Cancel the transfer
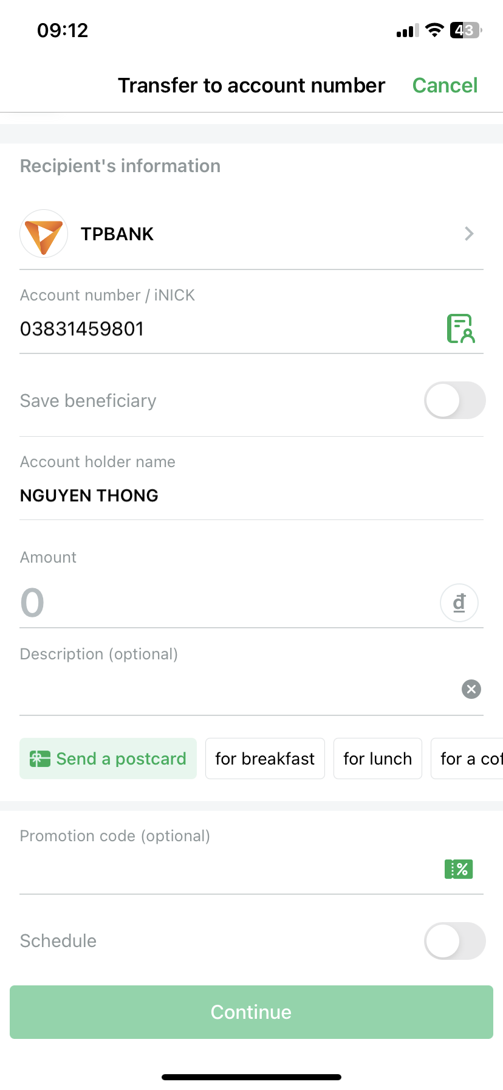The image size is (503, 1090). pos(445,86)
